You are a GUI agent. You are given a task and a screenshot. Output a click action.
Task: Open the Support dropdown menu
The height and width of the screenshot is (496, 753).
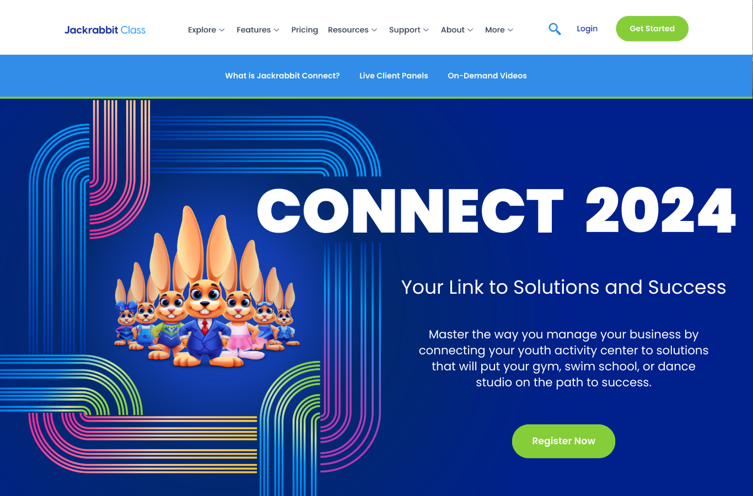(408, 30)
